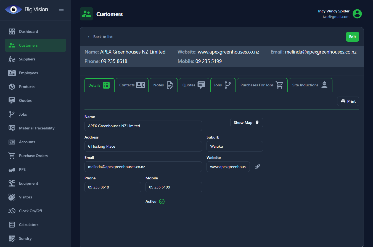Focus the Suburb field containing Waiuku
The height and width of the screenshot is (247, 373).
234,146
